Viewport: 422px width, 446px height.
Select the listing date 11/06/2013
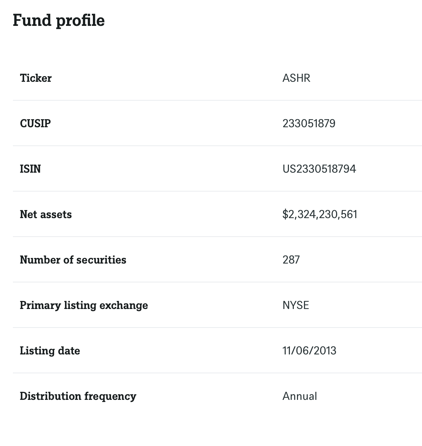coord(309,351)
